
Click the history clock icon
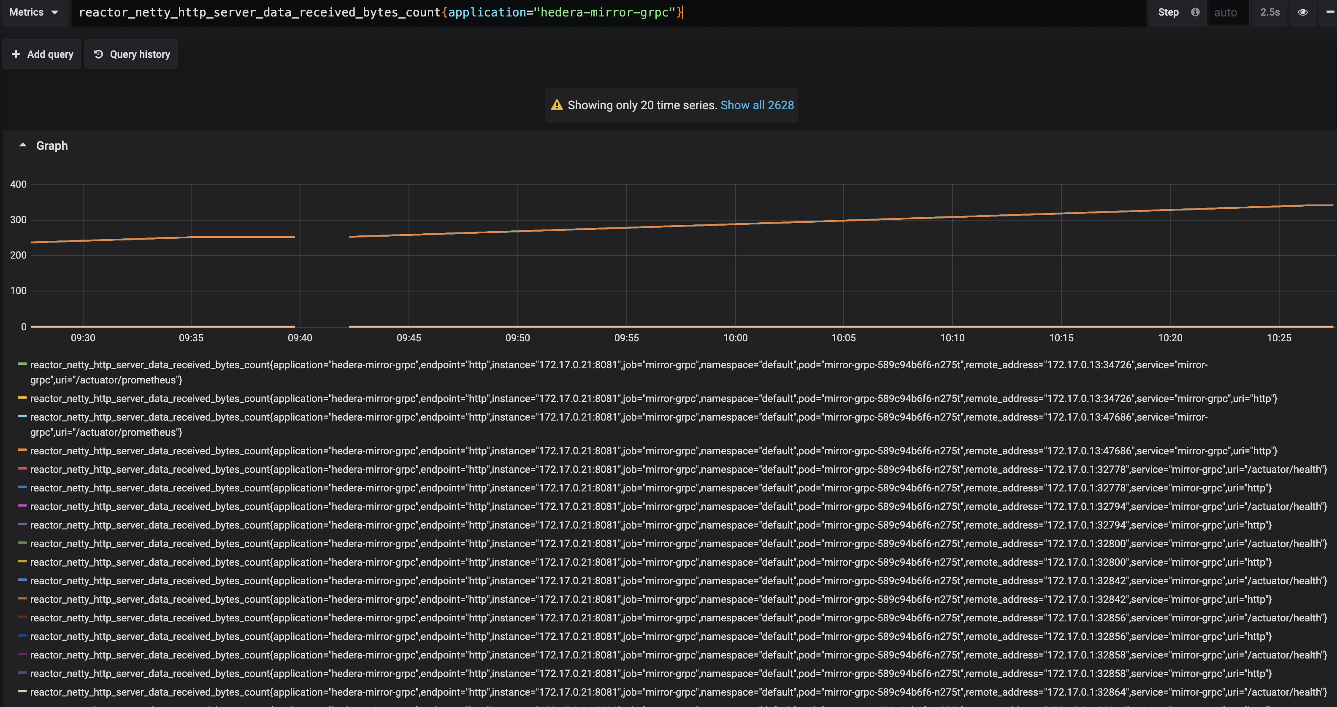(x=98, y=54)
